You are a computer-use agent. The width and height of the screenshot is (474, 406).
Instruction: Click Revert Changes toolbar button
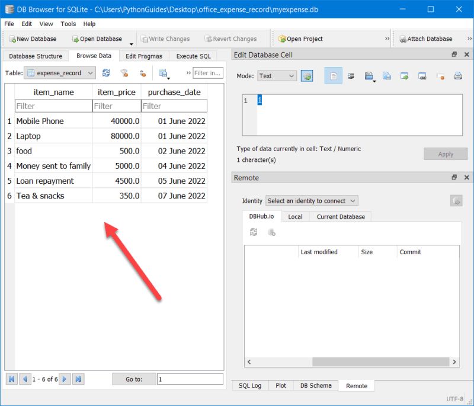230,39
